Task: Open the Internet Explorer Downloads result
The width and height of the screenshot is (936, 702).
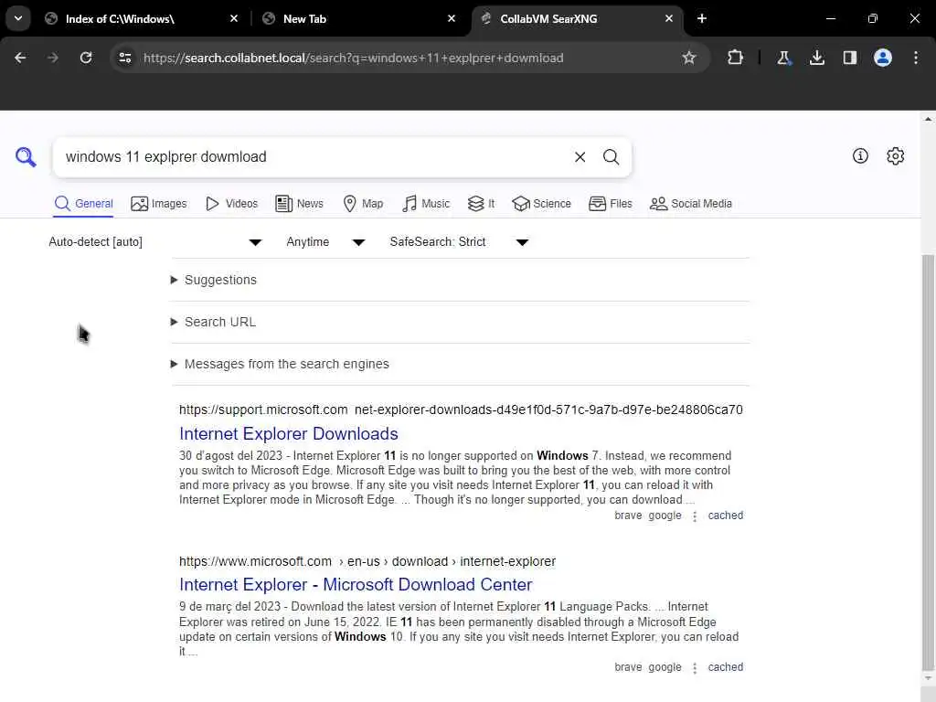Action: (x=288, y=433)
